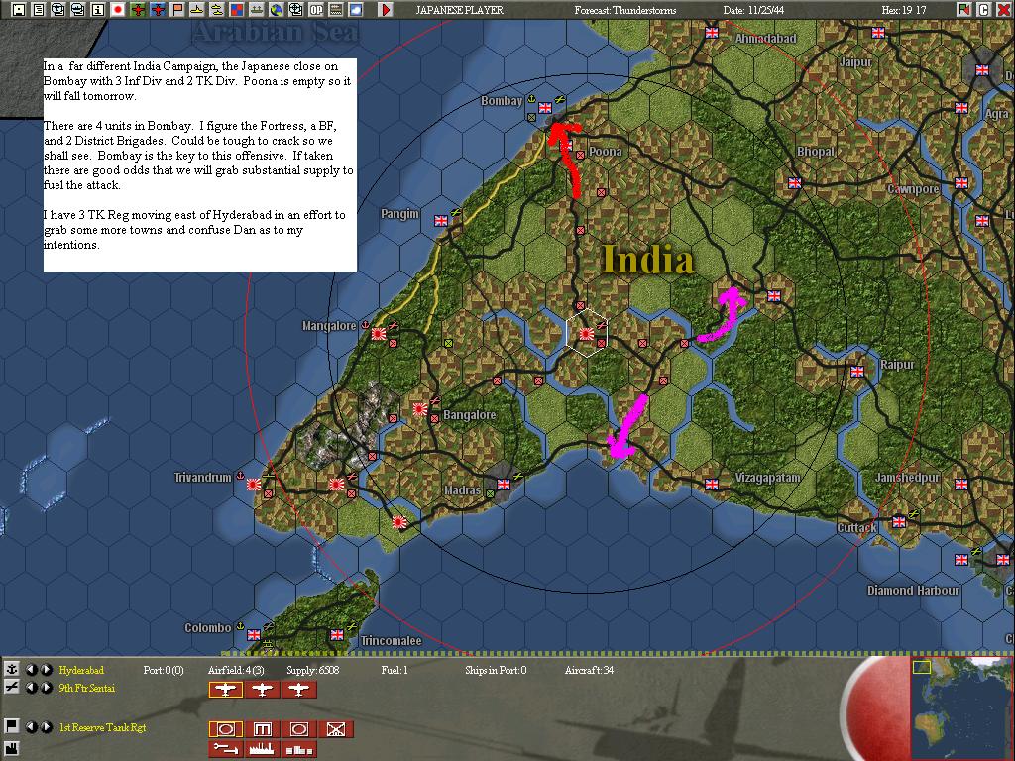
Task: Click the red play arrow end turn button
Action: tap(386, 9)
